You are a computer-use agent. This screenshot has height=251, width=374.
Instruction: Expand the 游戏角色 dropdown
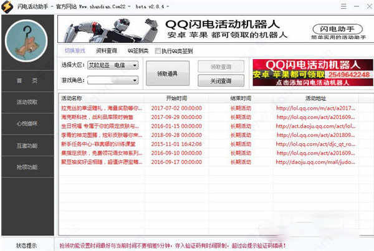113,80
